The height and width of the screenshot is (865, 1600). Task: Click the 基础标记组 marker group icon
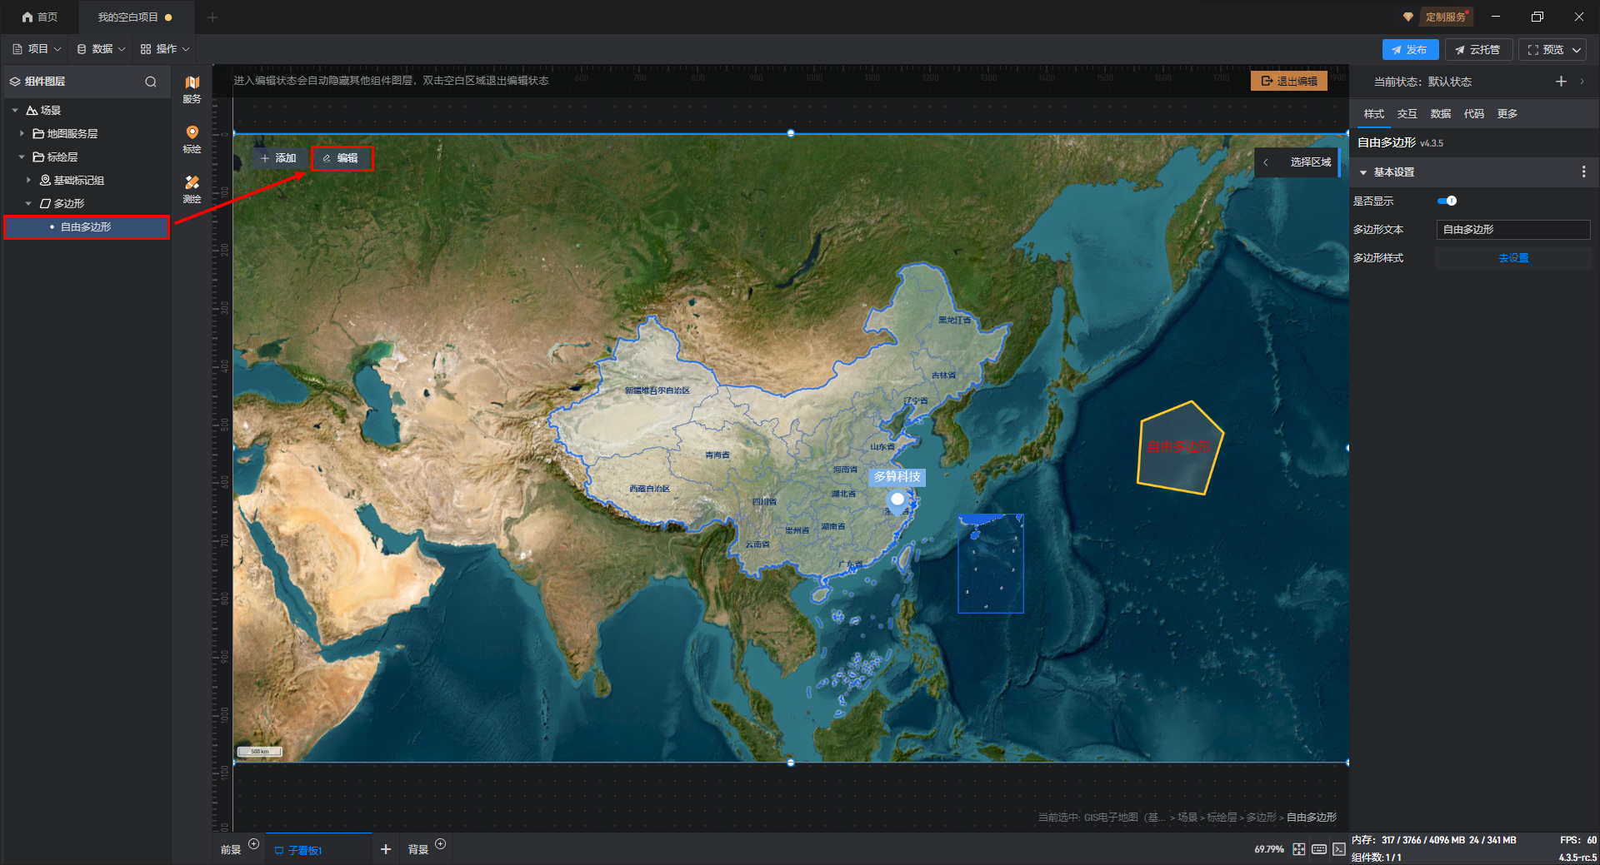(x=45, y=180)
